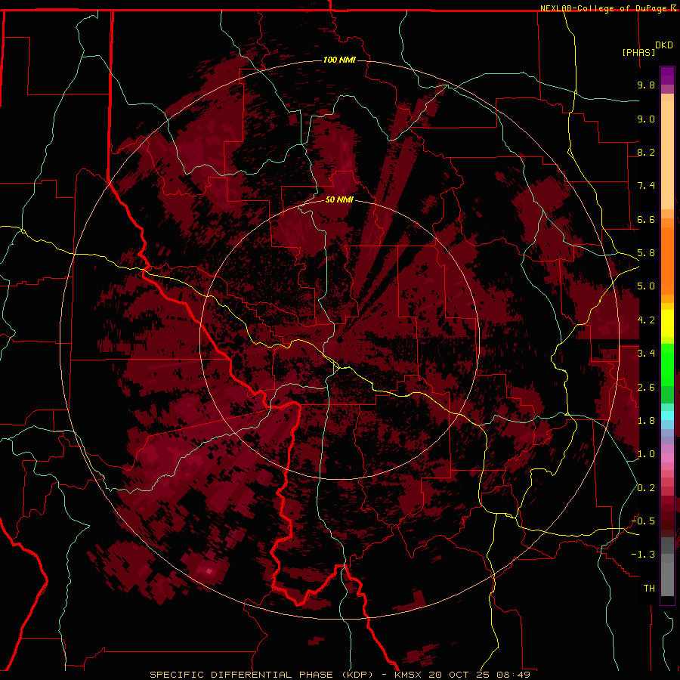680x680 pixels.
Task: Click the -1.3 scale value
Action: (643, 555)
